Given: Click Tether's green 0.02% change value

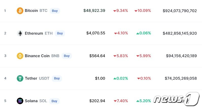Looking at the screenshot, I should (121, 78).
